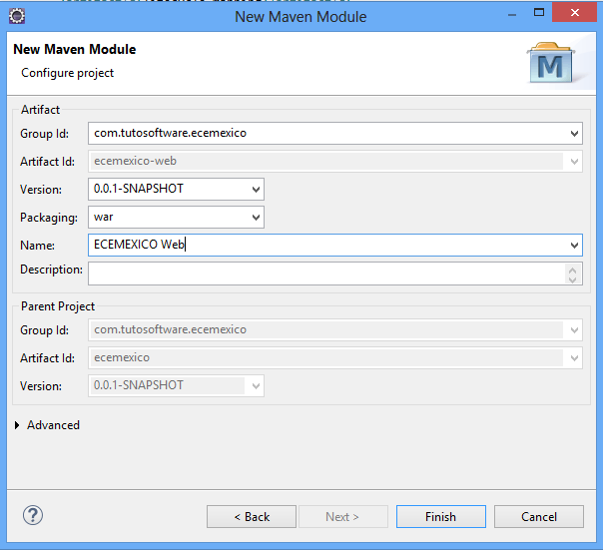Click the Cancel button
603x550 pixels.
click(x=539, y=516)
